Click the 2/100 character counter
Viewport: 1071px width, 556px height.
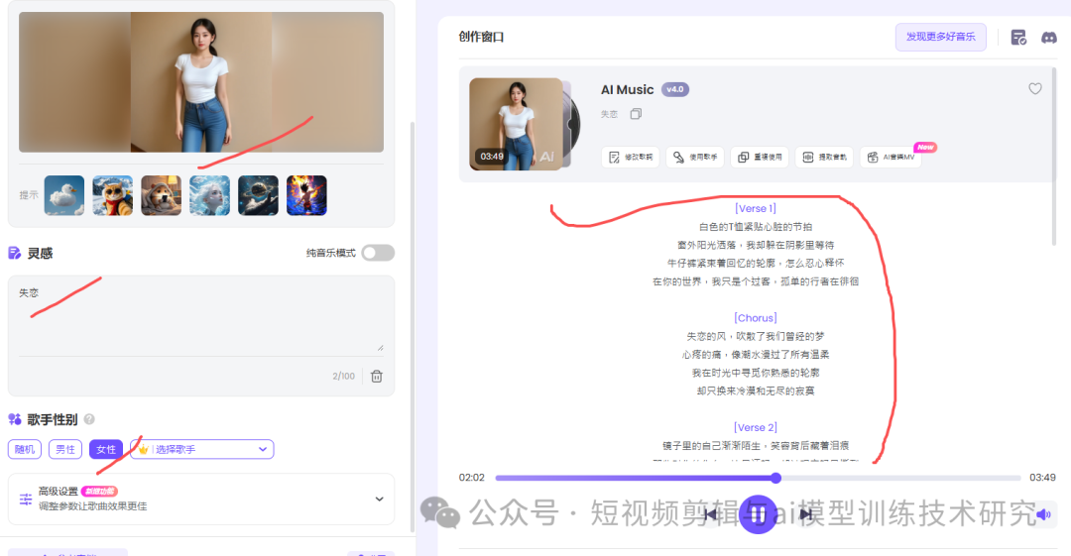click(x=343, y=377)
